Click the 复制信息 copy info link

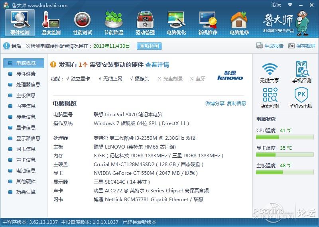236,104
